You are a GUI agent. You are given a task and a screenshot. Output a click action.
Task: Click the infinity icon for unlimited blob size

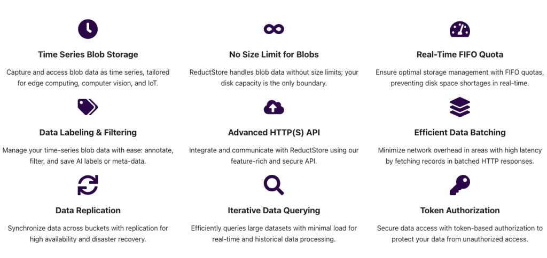273,29
